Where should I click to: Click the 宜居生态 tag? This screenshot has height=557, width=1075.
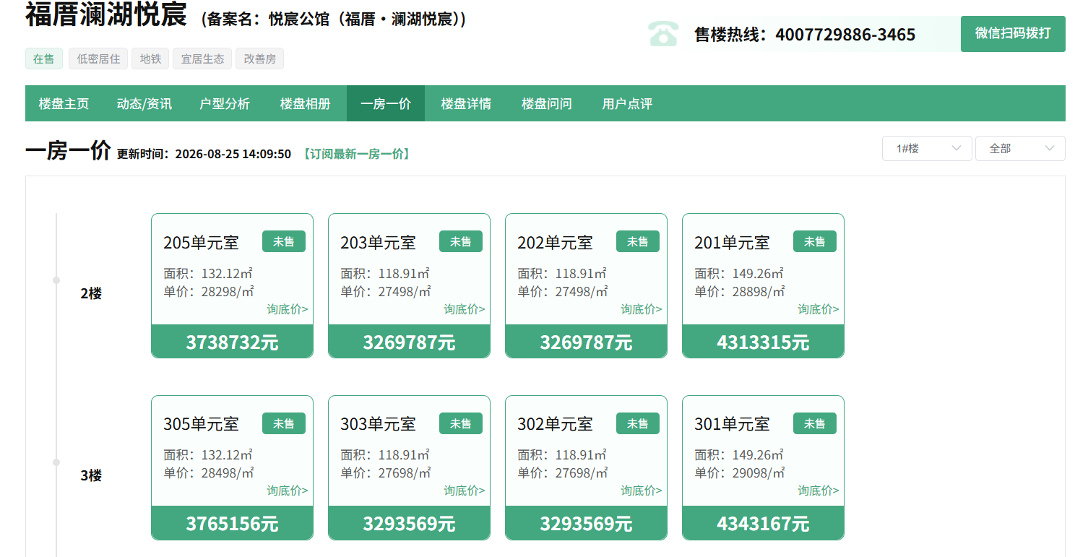pos(202,59)
